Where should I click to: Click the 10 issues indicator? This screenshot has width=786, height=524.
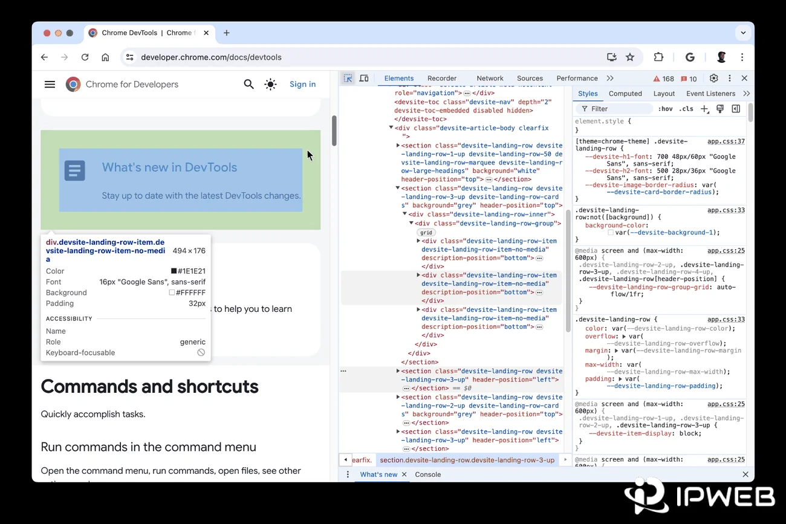pos(689,79)
